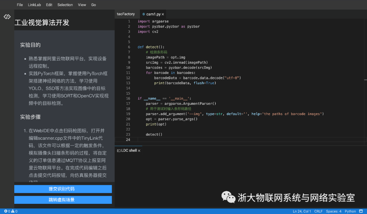This screenshot has width=367, height=214.
Task: Click the LinkLab logo icon in sidebar
Action: pyautogui.click(x=7, y=17)
